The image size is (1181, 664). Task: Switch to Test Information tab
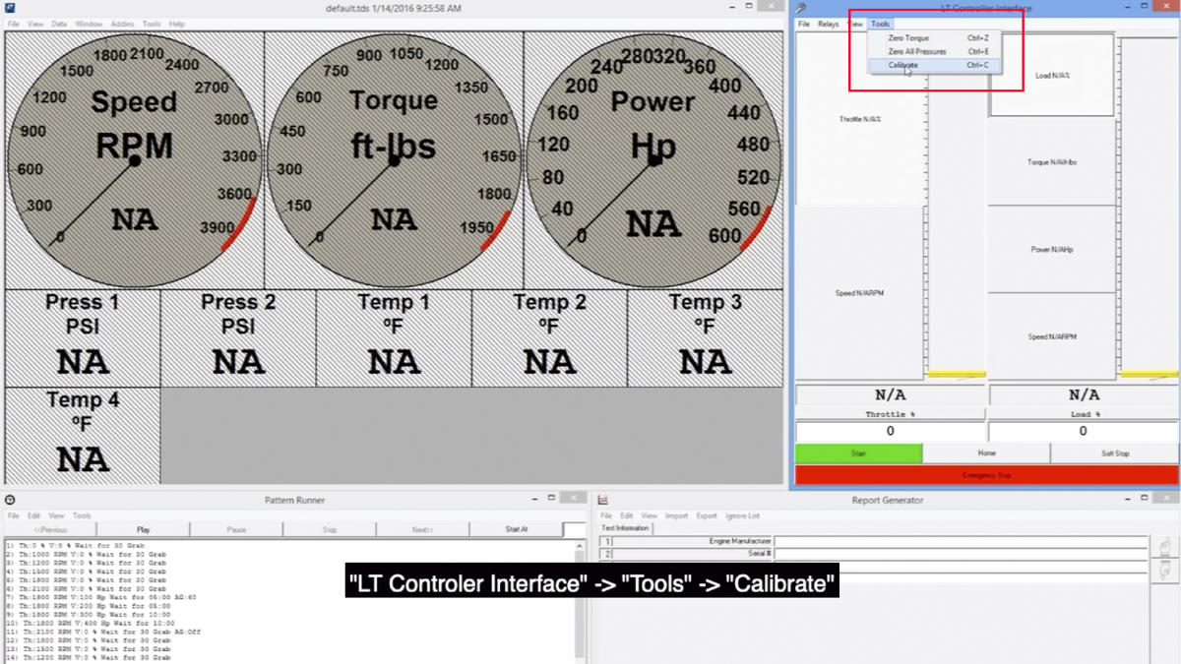626,528
